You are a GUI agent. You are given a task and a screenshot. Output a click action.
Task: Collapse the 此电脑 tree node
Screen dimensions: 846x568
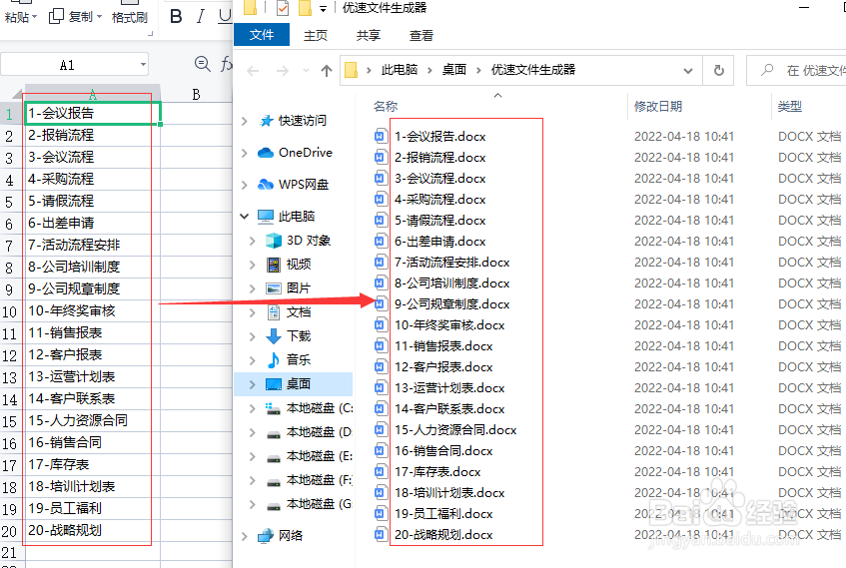click(245, 217)
